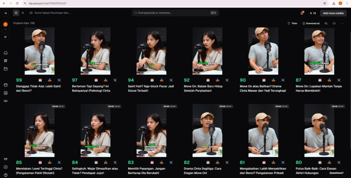Image resolution: width=351 pixels, height=178 pixels.
Task: Click the Download all button
Action: click(x=311, y=23)
